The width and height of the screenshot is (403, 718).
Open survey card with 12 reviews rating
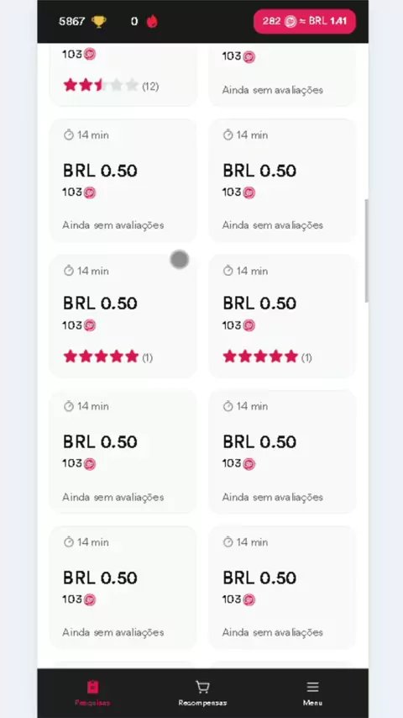123,75
